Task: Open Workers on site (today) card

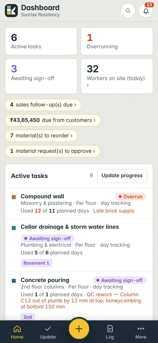Action: coord(117,76)
